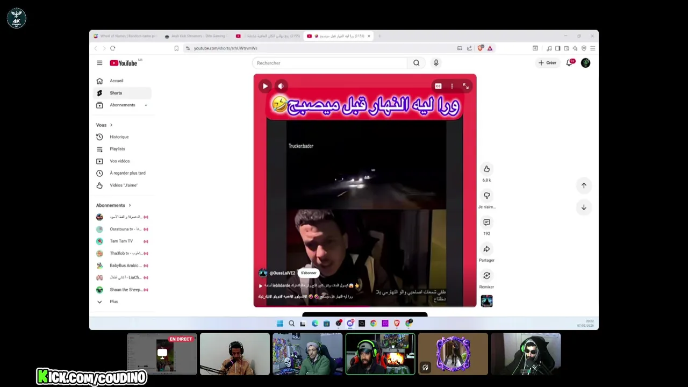Switch to the third YouTube browser tab
The width and height of the screenshot is (688, 387).
[x=268, y=36]
